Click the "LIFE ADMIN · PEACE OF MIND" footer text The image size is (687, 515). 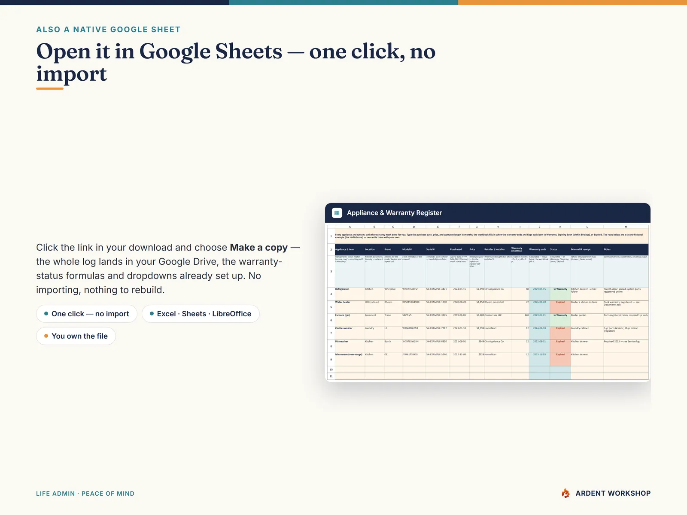85,494
